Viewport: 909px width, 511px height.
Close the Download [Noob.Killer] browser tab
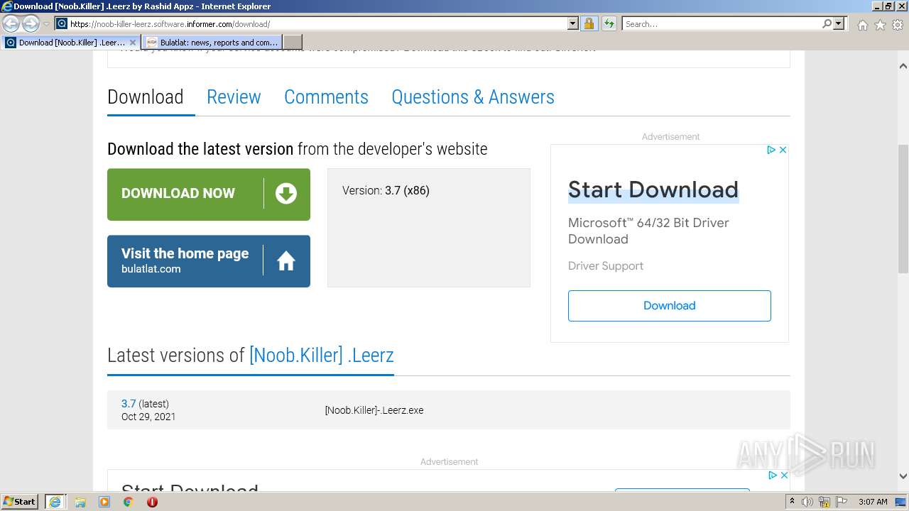coord(133,43)
